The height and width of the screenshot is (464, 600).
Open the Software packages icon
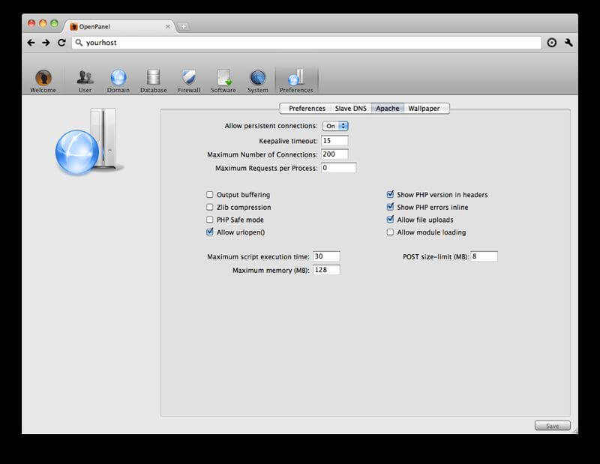click(x=223, y=78)
